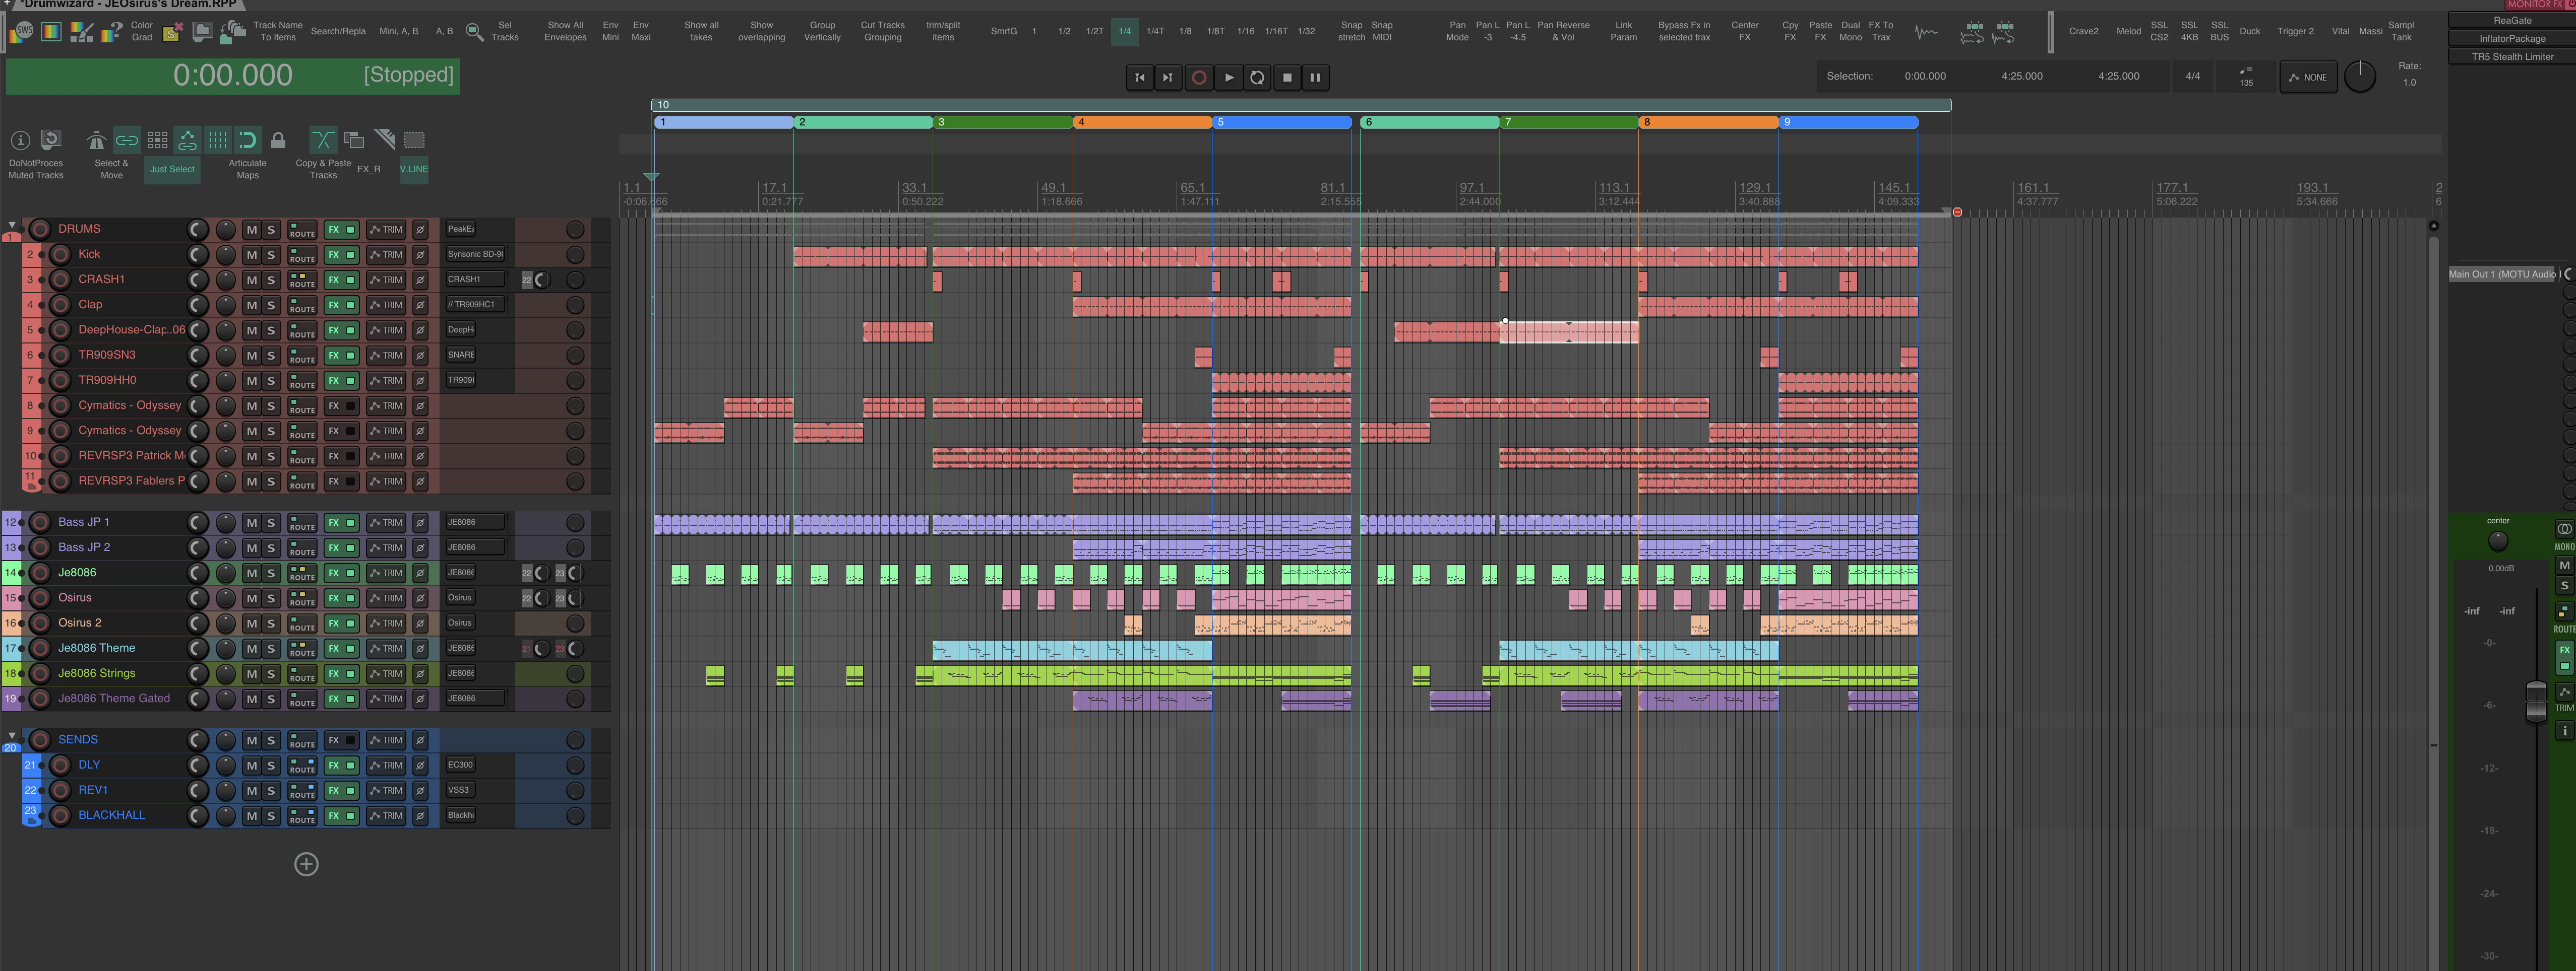The height and width of the screenshot is (971, 2576).
Task: Click the DoNotProcess Muted Tracks info icon
Action: pos(20,141)
